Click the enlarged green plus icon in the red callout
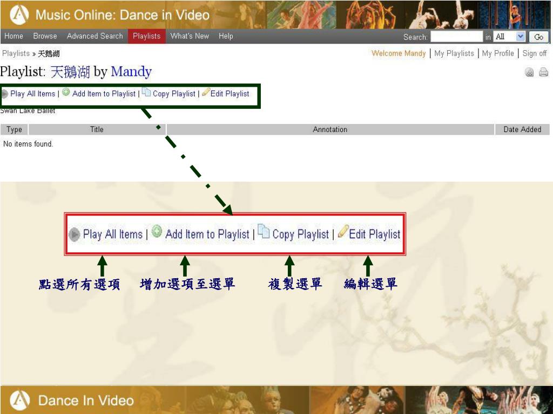 [157, 231]
